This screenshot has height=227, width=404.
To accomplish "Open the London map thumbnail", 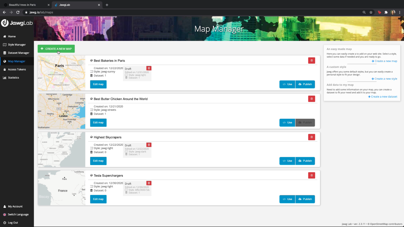I will pyautogui.click(x=62, y=111).
